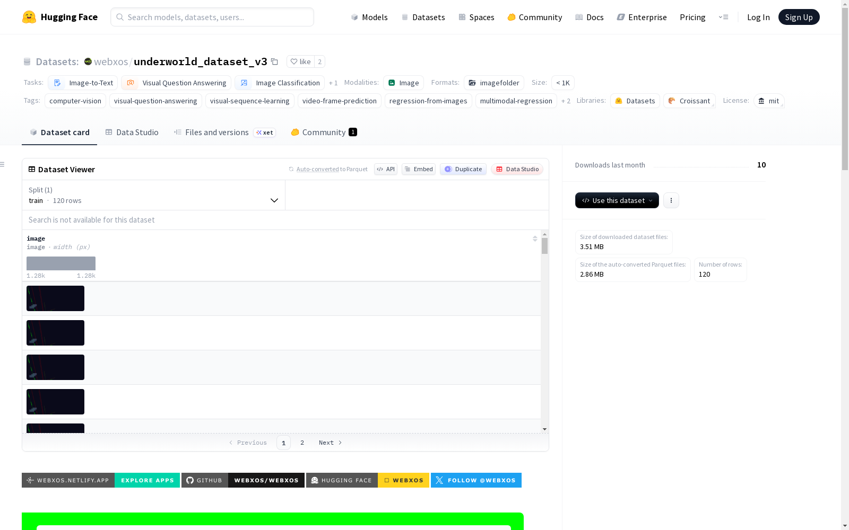Open the third image thumbnail in the table
Image resolution: width=849 pixels, height=530 pixels.
pos(55,367)
